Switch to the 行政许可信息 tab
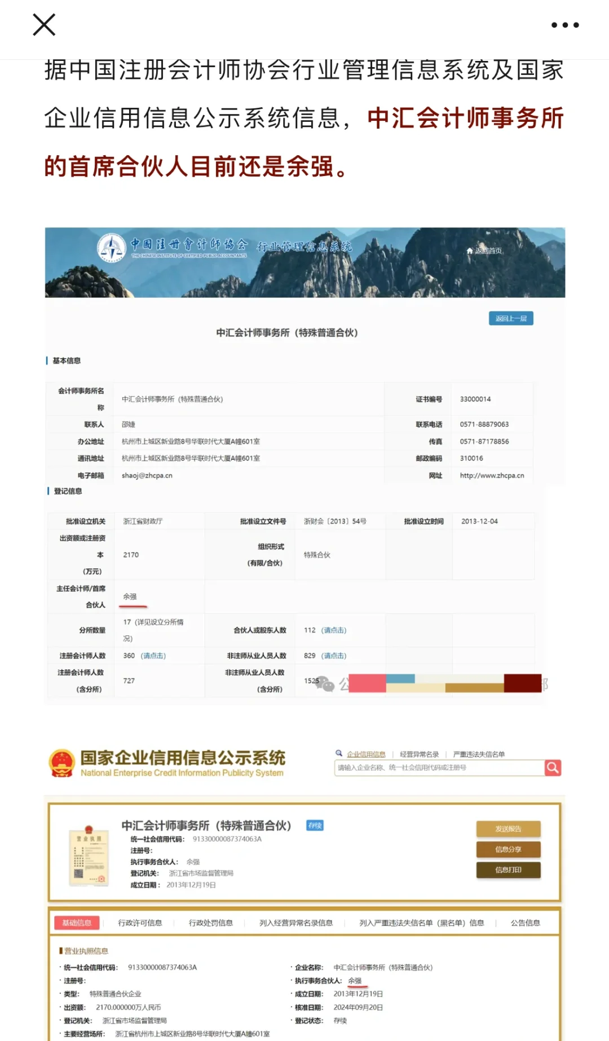 coord(140,923)
